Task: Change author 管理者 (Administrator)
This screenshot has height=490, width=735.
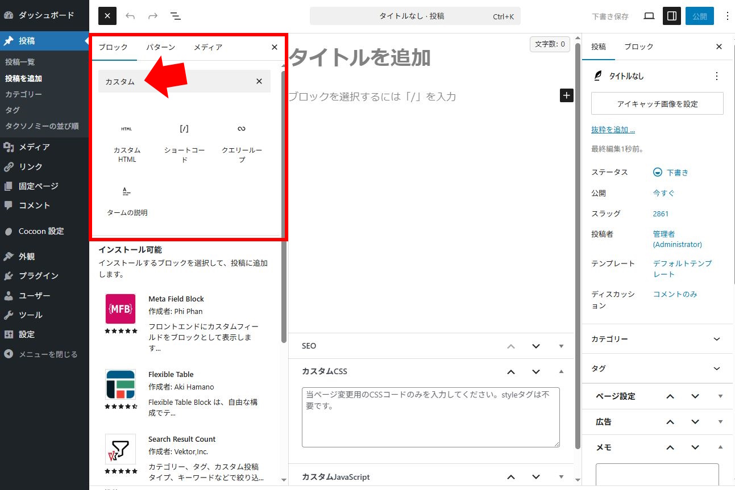Action: click(677, 239)
